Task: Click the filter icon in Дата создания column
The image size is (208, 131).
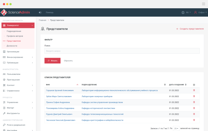Action: click(x=186, y=85)
